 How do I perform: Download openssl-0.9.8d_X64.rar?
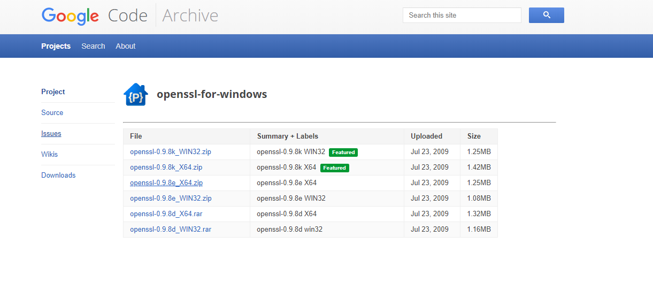(x=166, y=214)
